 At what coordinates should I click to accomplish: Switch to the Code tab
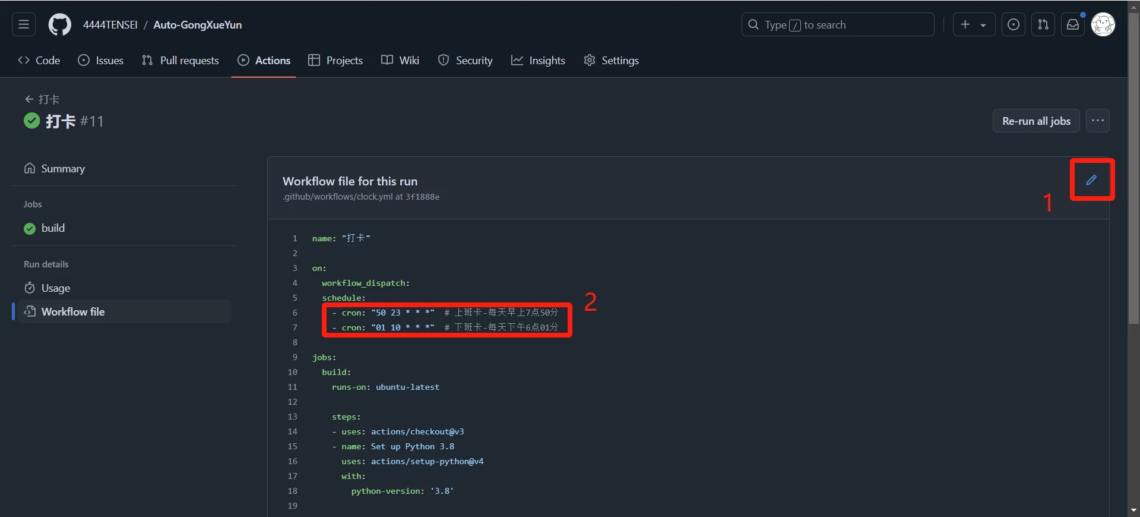(x=39, y=61)
